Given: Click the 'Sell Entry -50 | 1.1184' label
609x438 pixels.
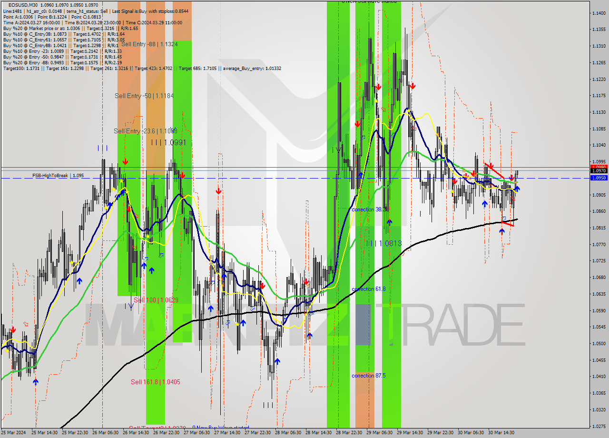Looking at the screenshot, I should pos(144,96).
